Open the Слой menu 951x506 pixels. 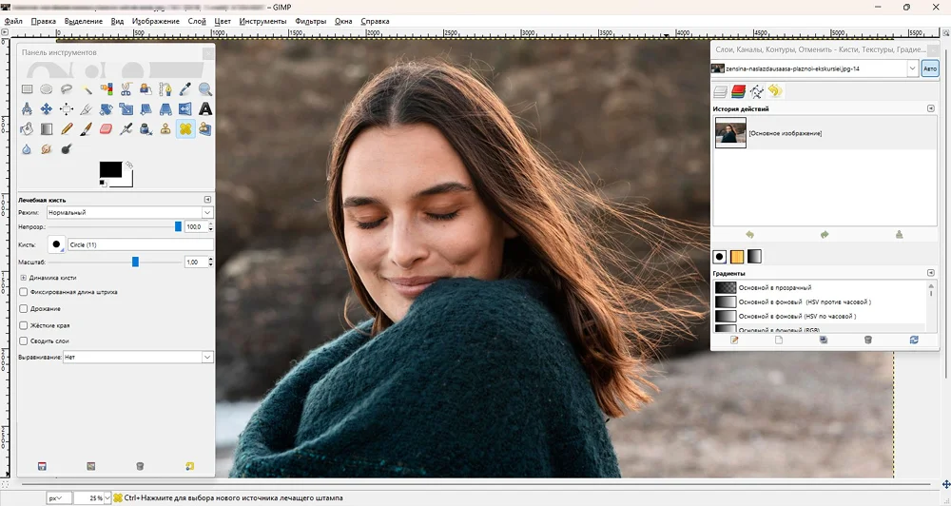196,20
